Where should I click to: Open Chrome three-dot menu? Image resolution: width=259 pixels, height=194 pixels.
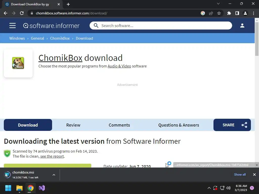(x=253, y=13)
